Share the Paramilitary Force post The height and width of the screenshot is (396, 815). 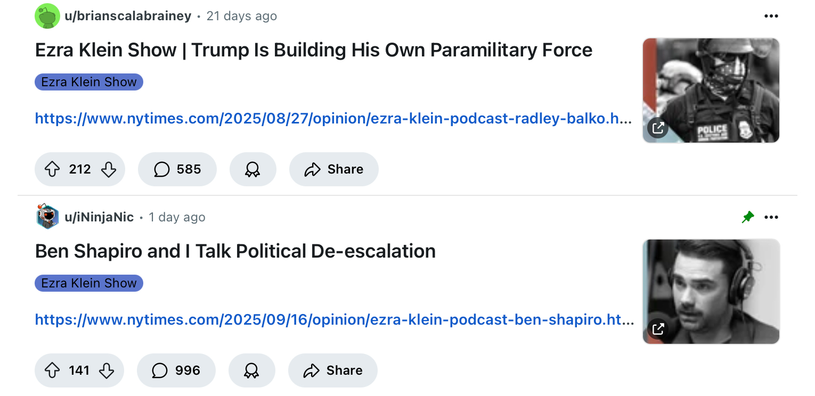click(333, 169)
